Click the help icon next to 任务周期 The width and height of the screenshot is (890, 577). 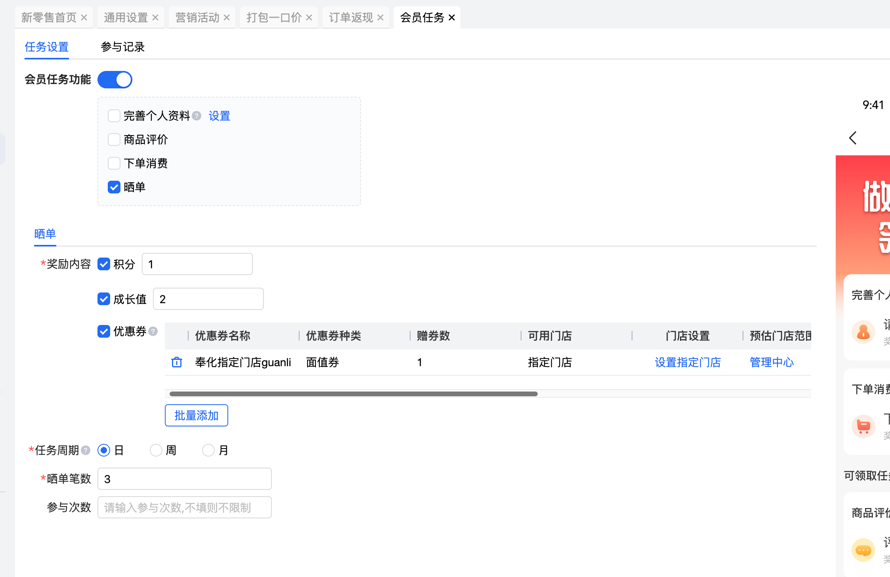click(x=86, y=450)
